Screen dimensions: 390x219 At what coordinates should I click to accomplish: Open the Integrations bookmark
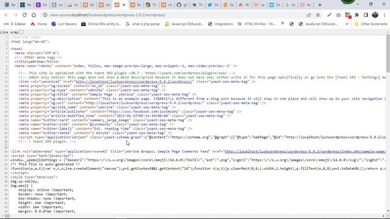click(x=221, y=24)
